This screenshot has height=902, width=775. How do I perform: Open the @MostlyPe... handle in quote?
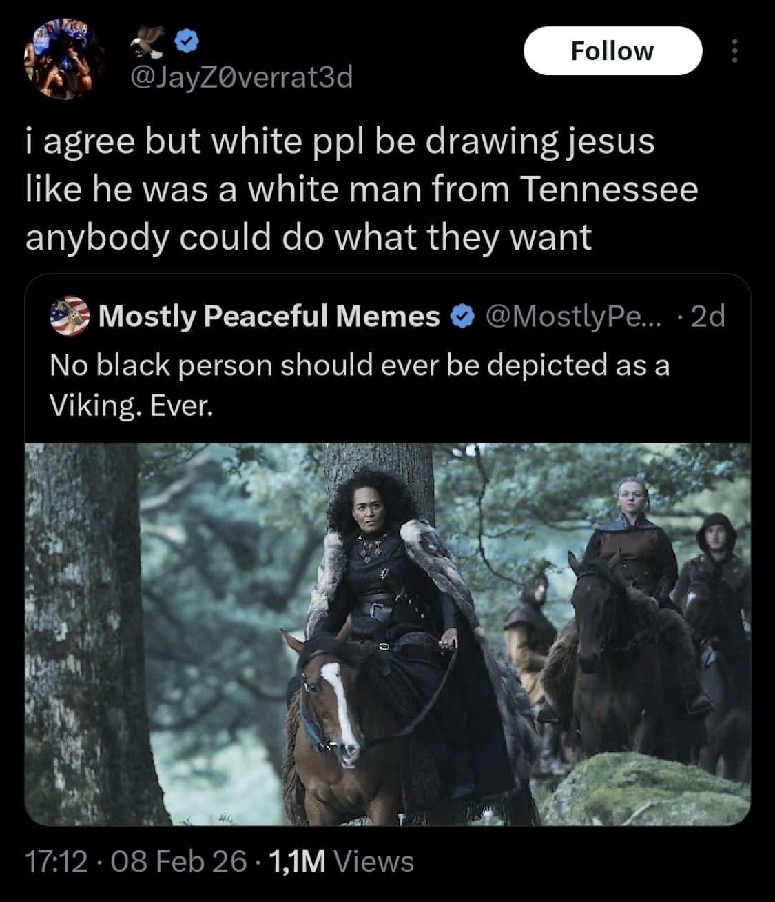point(574,317)
